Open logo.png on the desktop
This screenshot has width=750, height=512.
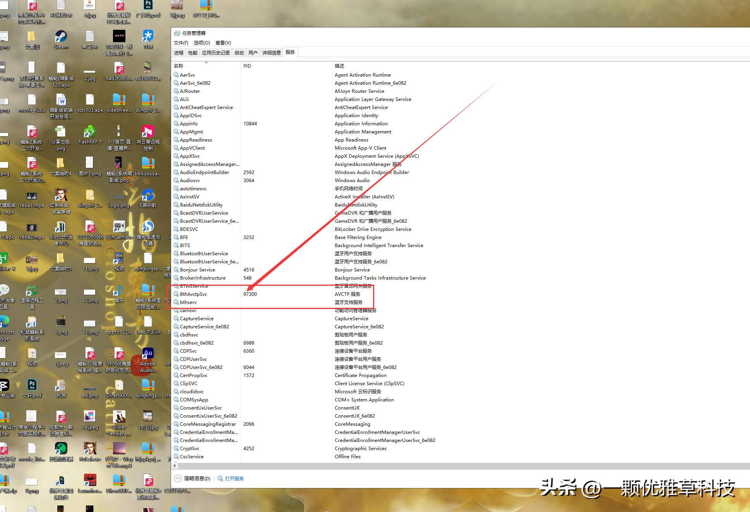pyautogui.click(x=119, y=198)
